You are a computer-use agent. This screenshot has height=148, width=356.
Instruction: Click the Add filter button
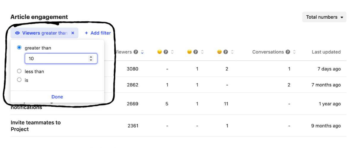click(98, 33)
